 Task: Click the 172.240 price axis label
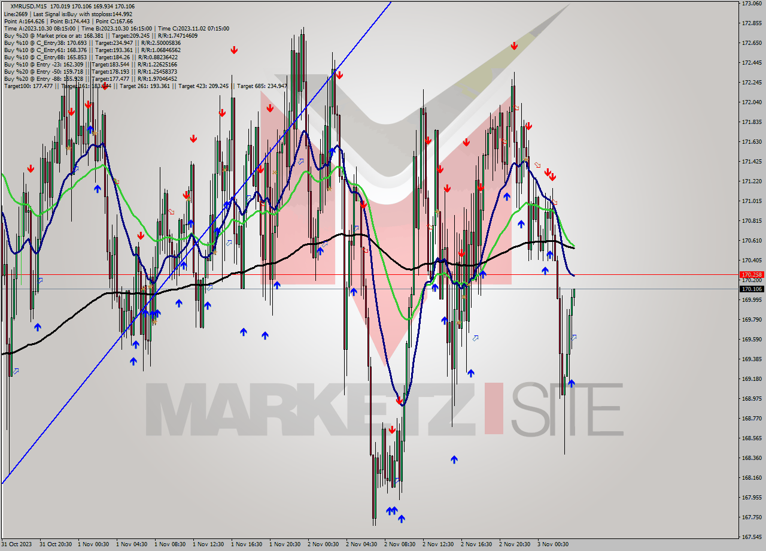(x=752, y=83)
